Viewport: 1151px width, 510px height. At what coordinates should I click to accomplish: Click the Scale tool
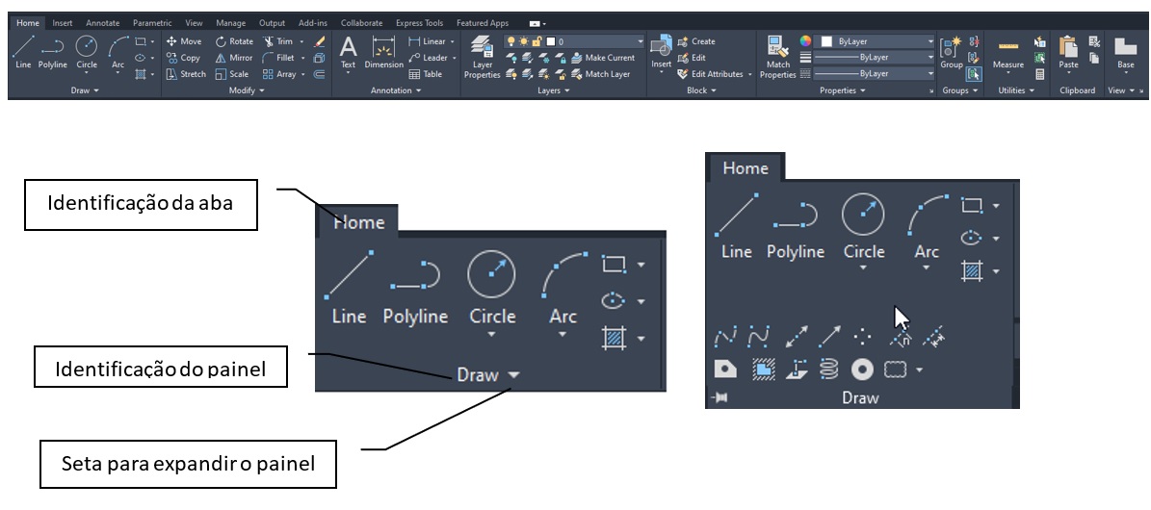(231, 74)
